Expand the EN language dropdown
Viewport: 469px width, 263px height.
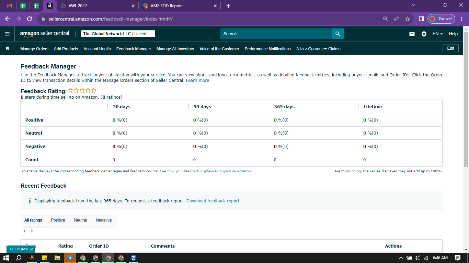coord(437,34)
